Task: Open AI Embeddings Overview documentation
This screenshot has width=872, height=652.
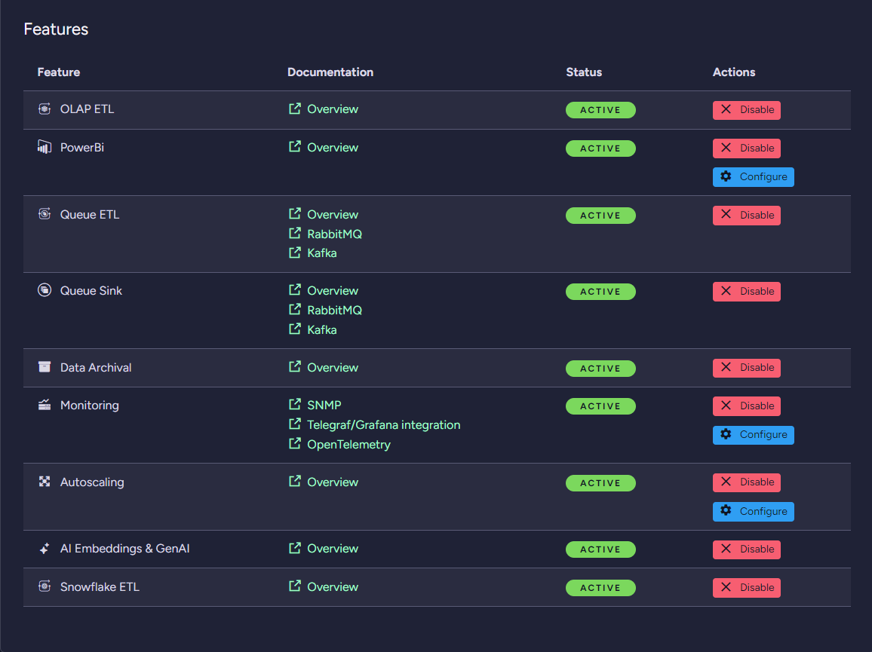Action: tap(333, 549)
